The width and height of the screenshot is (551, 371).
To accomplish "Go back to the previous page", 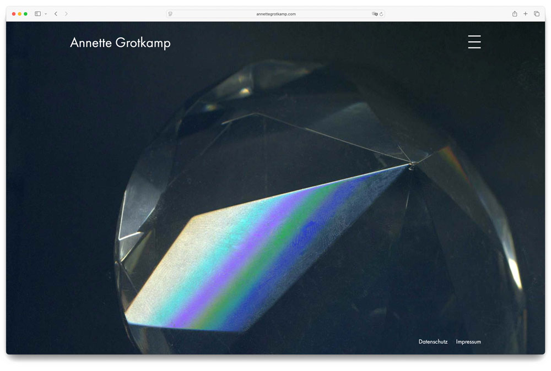I will (56, 14).
